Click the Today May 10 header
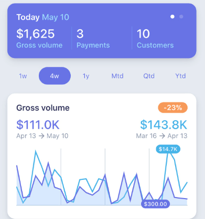The height and width of the screenshot is (219, 205). click(43, 17)
